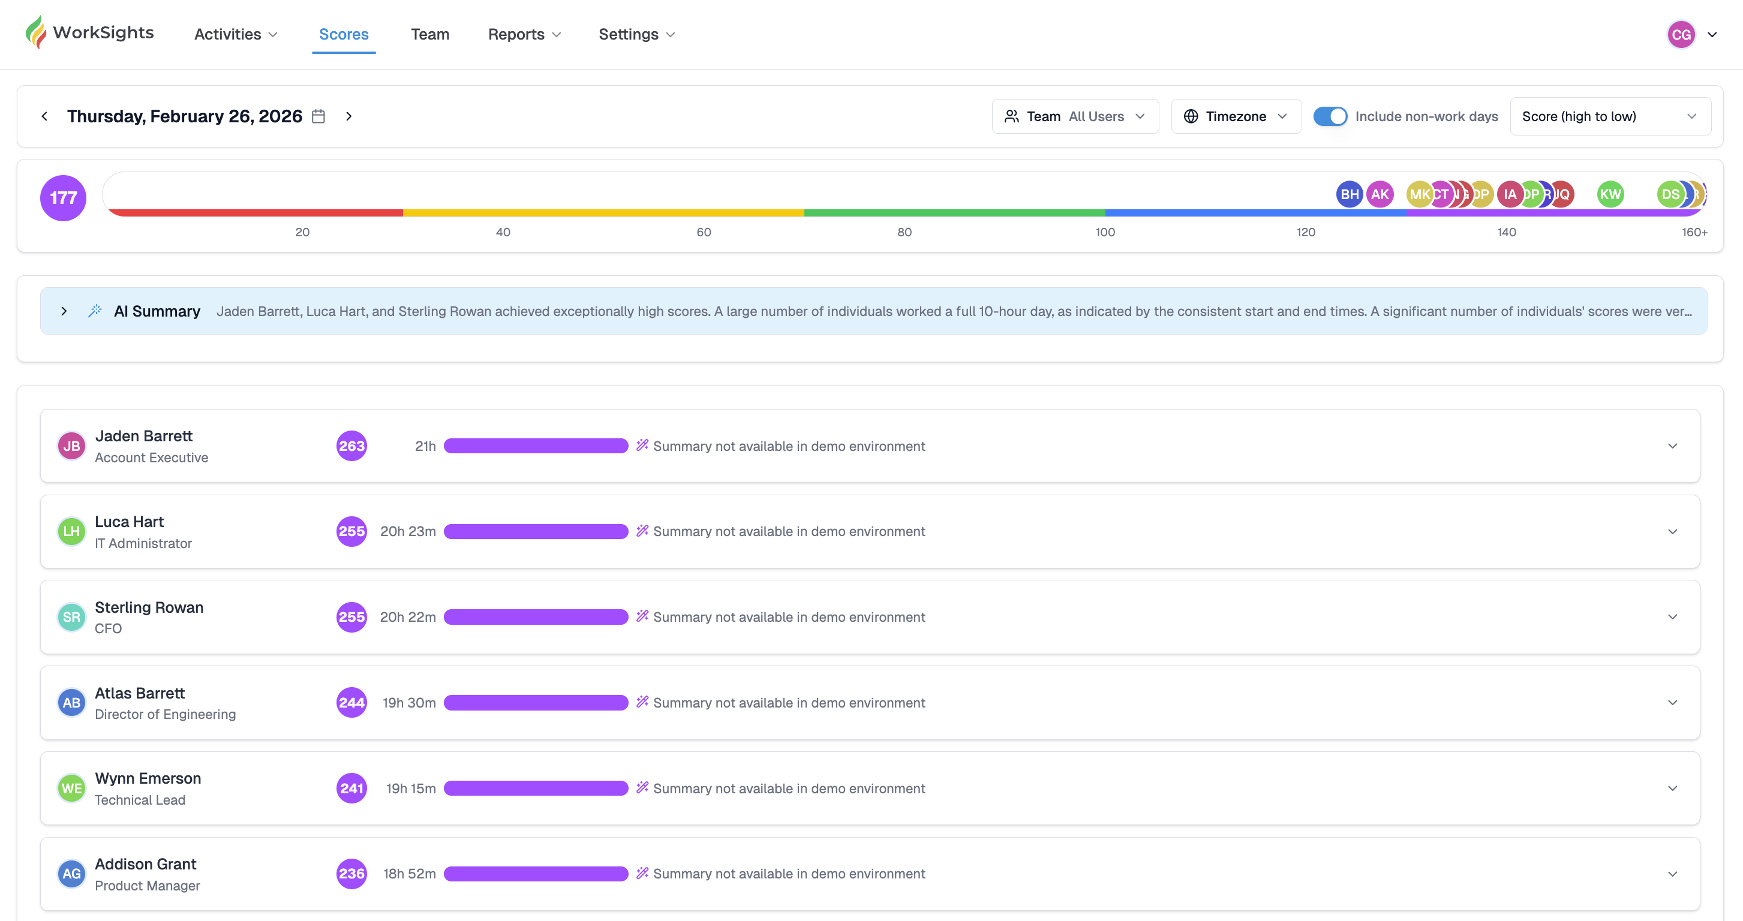The image size is (1743, 921).
Task: Click Atlas Barrett's purple activity bar
Action: pyautogui.click(x=536, y=703)
